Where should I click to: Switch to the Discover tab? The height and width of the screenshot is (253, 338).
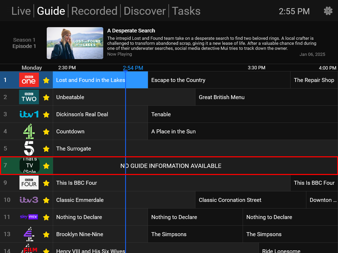click(x=145, y=11)
